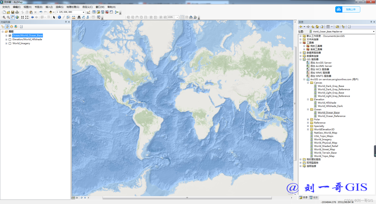Switch to the 搜索 tab
This screenshot has height=204, width=376.
click(x=314, y=197)
